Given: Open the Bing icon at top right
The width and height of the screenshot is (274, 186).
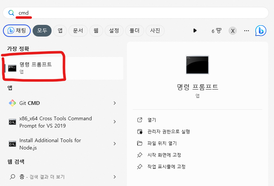Looking at the screenshot, I should click(x=260, y=31).
